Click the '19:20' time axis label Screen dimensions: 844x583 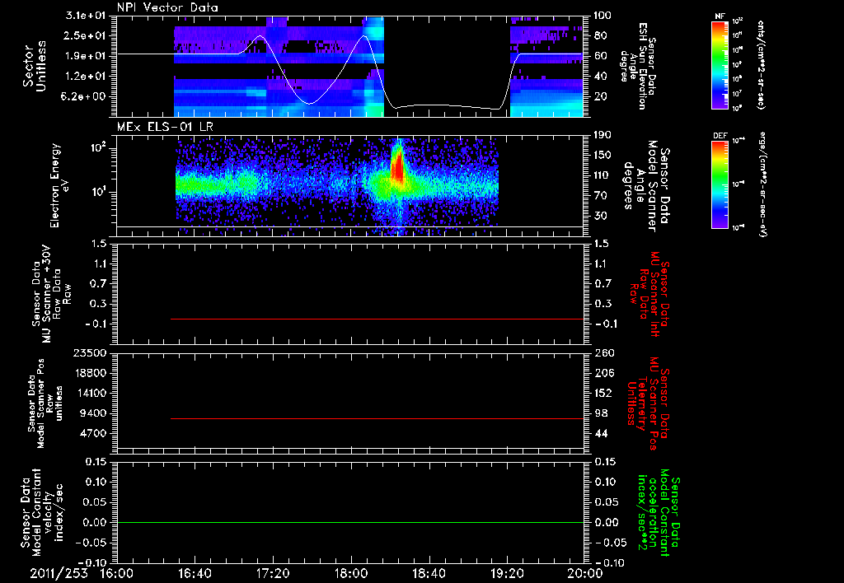point(507,573)
